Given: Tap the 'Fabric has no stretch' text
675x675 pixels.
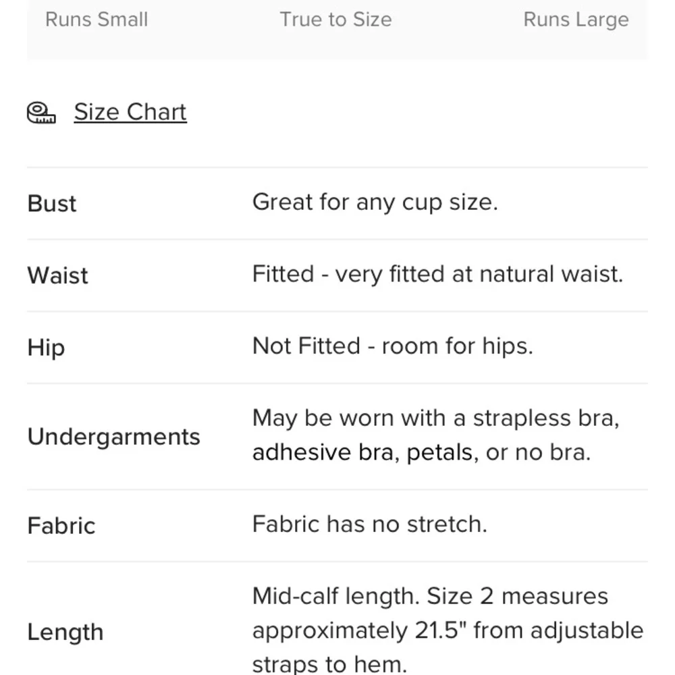Looking at the screenshot, I should (x=369, y=524).
